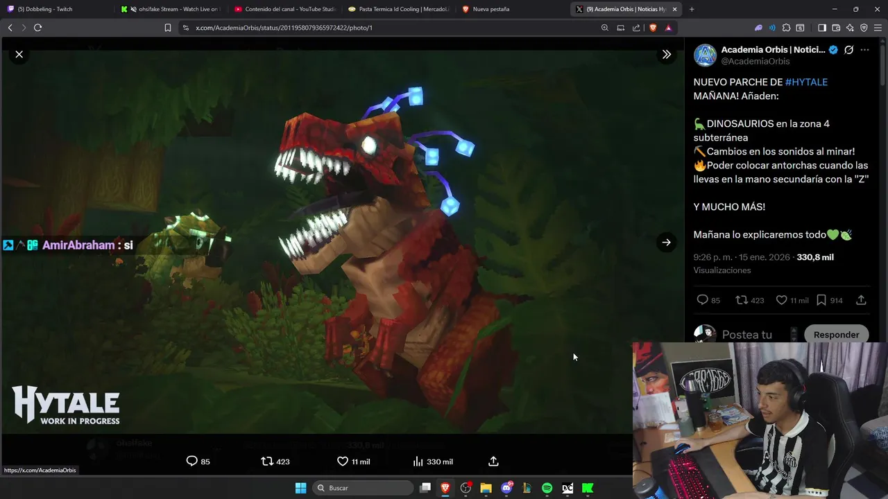Open the Windows Start menu

pos(300,488)
